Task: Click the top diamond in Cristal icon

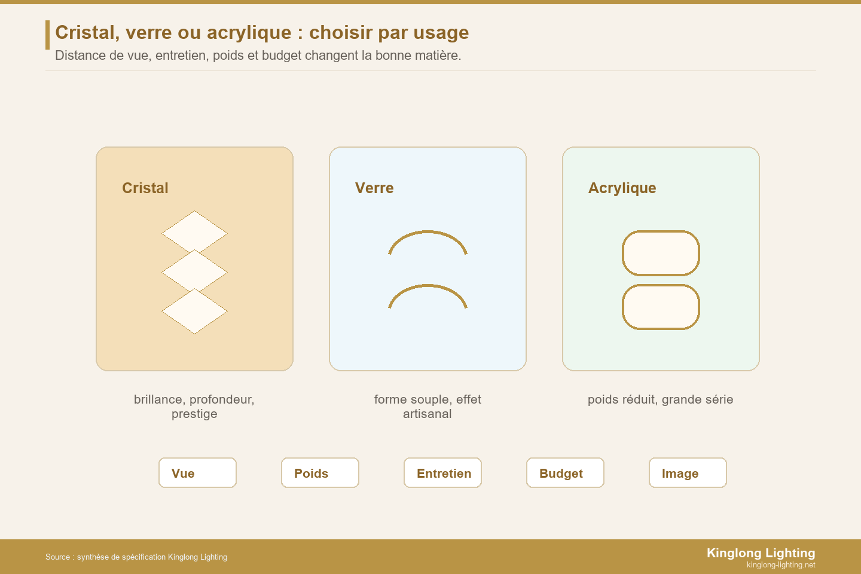Action: (194, 233)
